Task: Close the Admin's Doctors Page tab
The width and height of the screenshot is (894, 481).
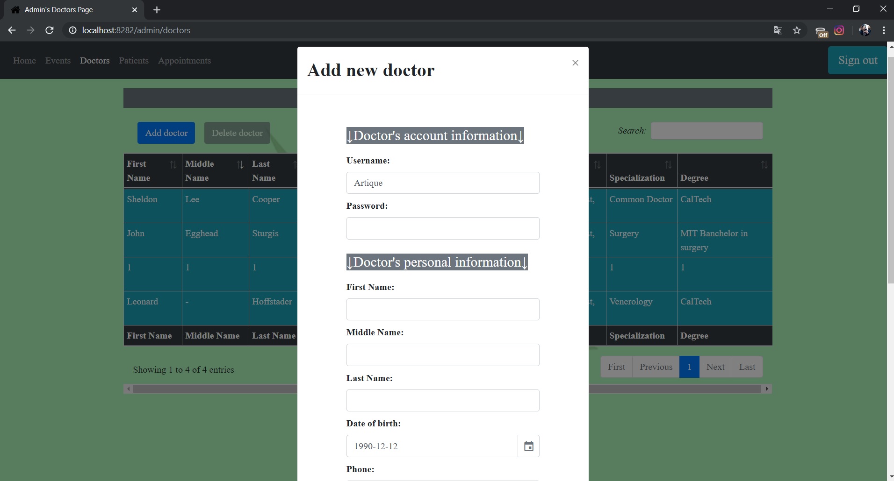Action: (135, 10)
